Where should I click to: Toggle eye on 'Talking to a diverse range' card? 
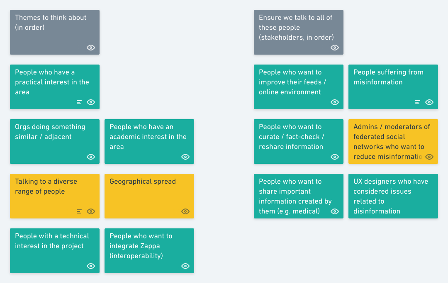pos(91,211)
